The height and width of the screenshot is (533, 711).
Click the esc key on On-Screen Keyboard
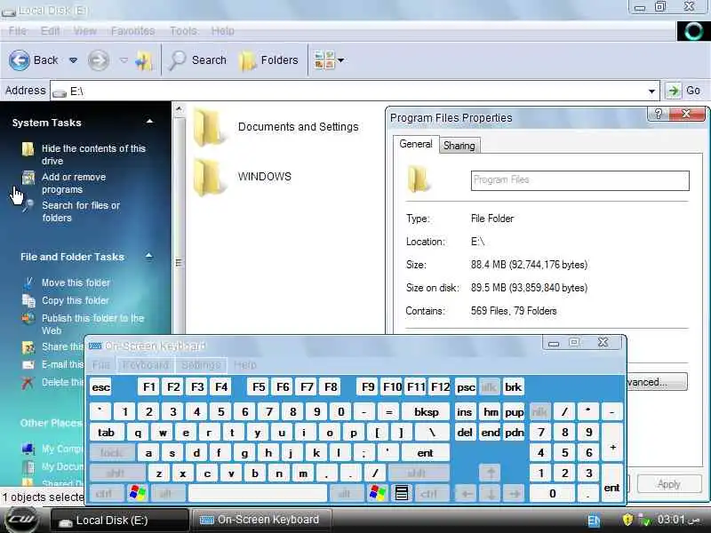coord(101,387)
